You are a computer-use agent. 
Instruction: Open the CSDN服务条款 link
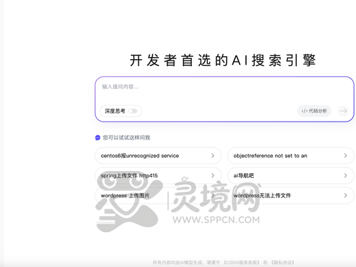pyautogui.click(x=241, y=262)
